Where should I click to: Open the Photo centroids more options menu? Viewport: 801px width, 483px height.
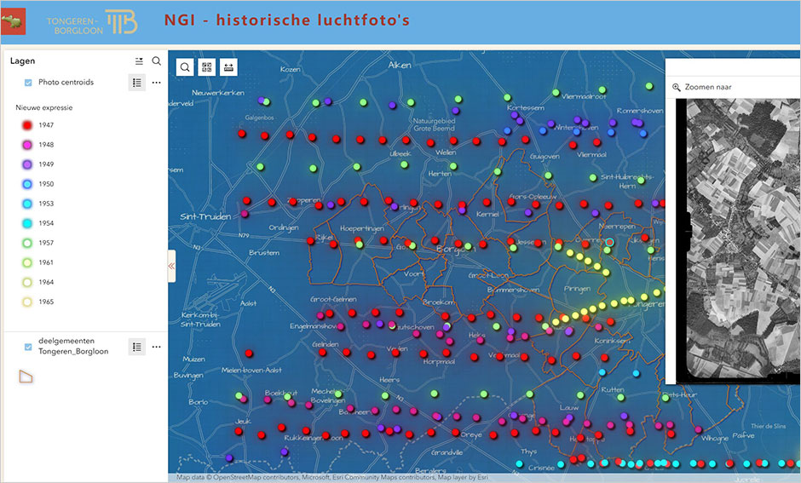pyautogui.click(x=156, y=83)
